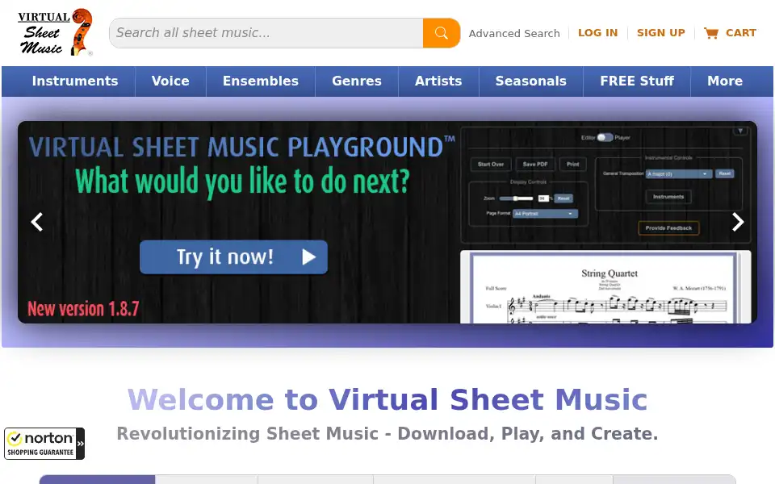Go to previous banner slide arrow
Screen dimensions: 775x484
37,222
